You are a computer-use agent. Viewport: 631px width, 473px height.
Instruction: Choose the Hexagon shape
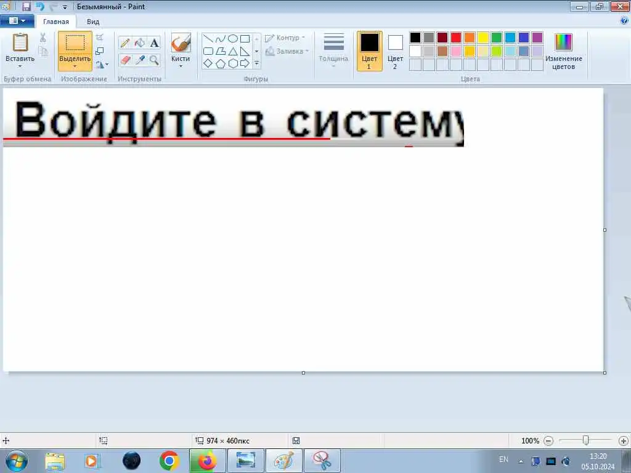tap(232, 63)
